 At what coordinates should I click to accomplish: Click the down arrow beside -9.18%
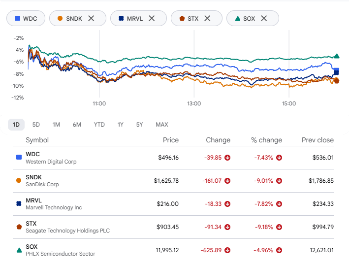[x=279, y=227]
